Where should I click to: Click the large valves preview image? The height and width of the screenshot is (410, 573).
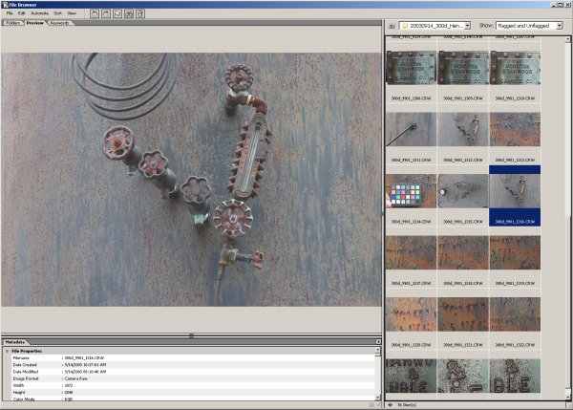click(x=191, y=180)
